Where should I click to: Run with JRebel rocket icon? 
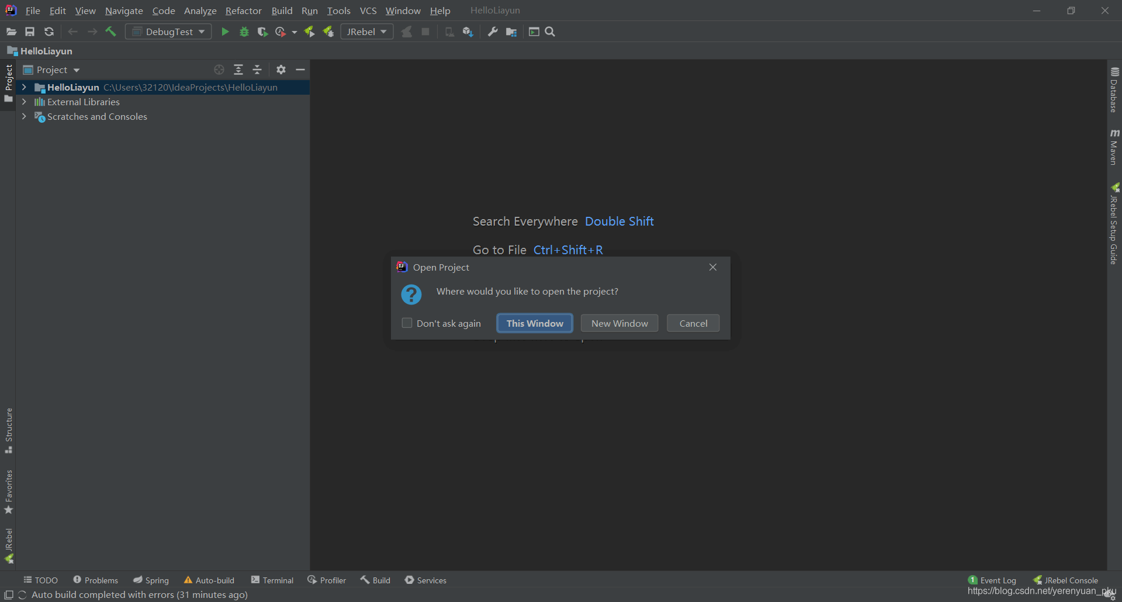310,32
